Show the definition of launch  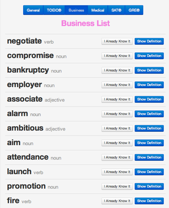pos(149,172)
